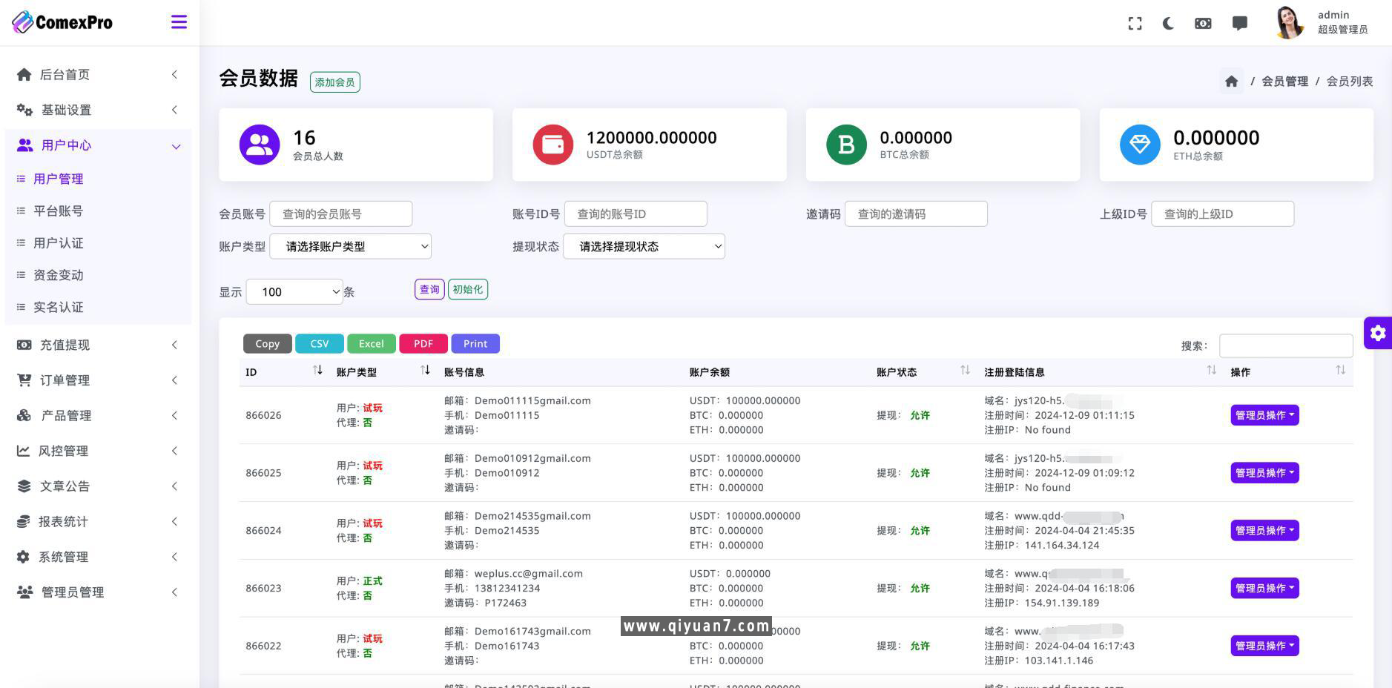This screenshot has width=1392, height=688.
Task: Click the 查询 search button
Action: pos(429,289)
